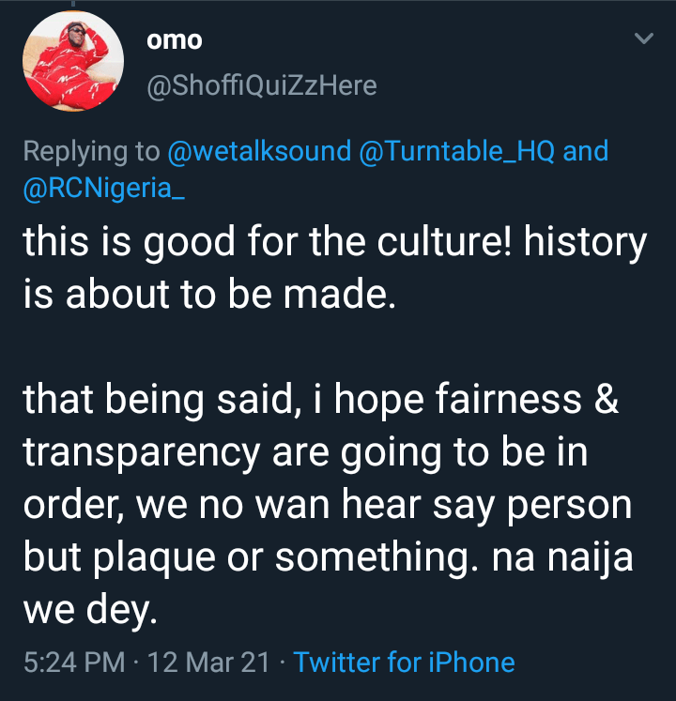Click the 5:24 PM timestamp
The image size is (676, 701).
[x=73, y=663]
